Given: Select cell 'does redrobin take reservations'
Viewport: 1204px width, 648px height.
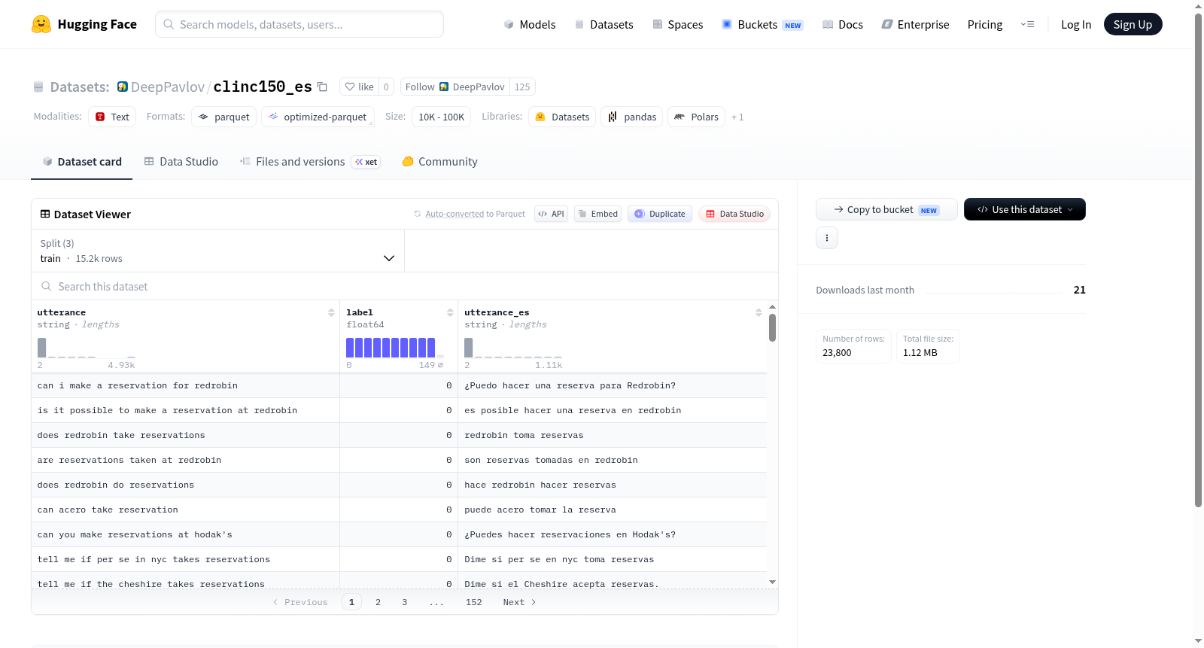Looking at the screenshot, I should 185,435.
